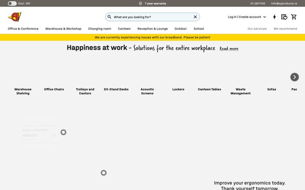Toggle the Excl. VAT switch
This screenshot has height=190, width=305.
[x=12, y=3]
